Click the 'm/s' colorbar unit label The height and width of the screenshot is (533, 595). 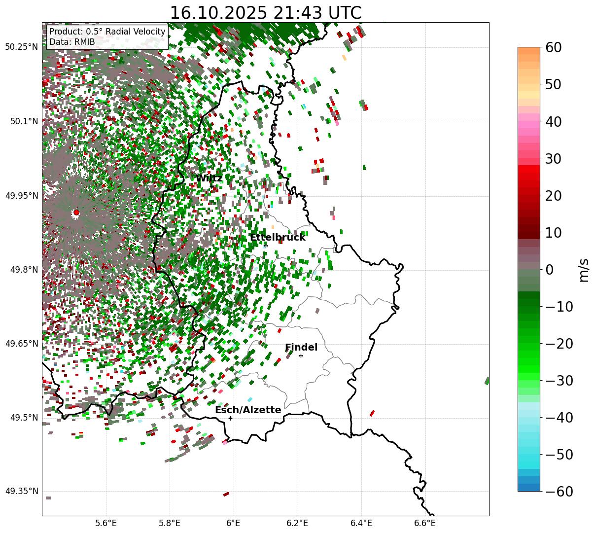coord(584,270)
